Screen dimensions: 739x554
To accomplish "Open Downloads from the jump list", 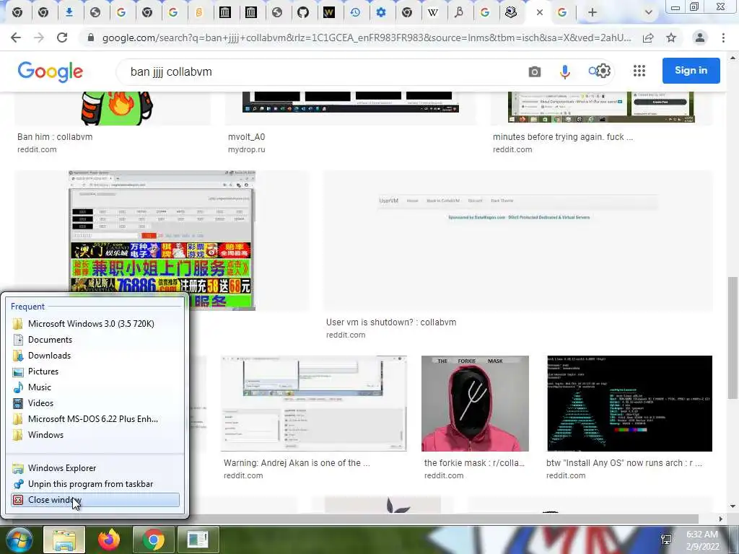I will [x=95, y=356].
